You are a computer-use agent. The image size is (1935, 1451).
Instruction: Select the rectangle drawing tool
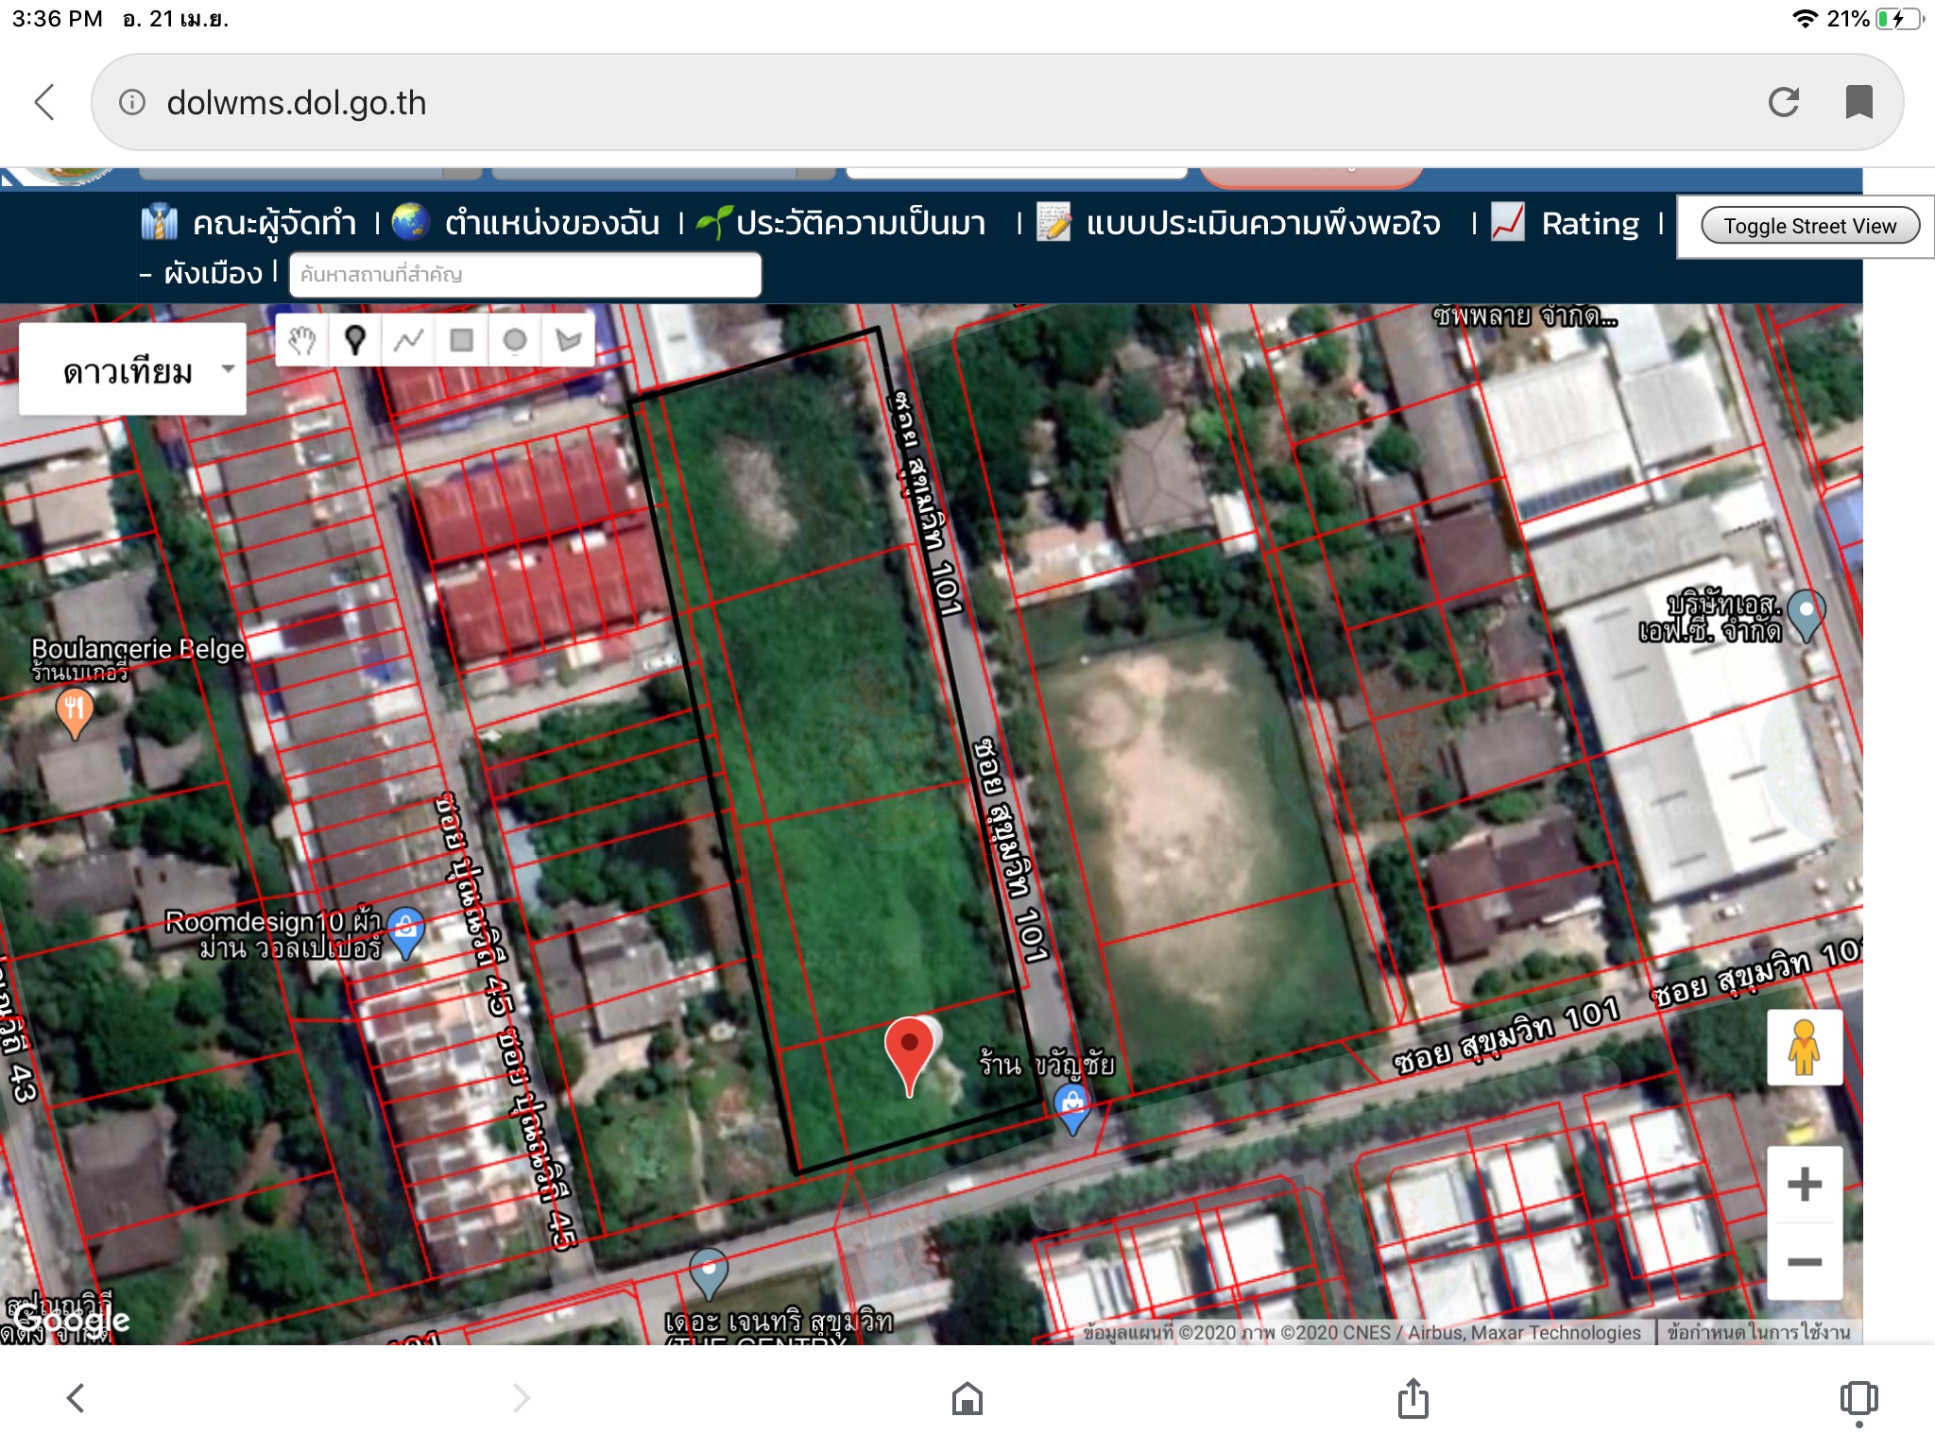461,340
